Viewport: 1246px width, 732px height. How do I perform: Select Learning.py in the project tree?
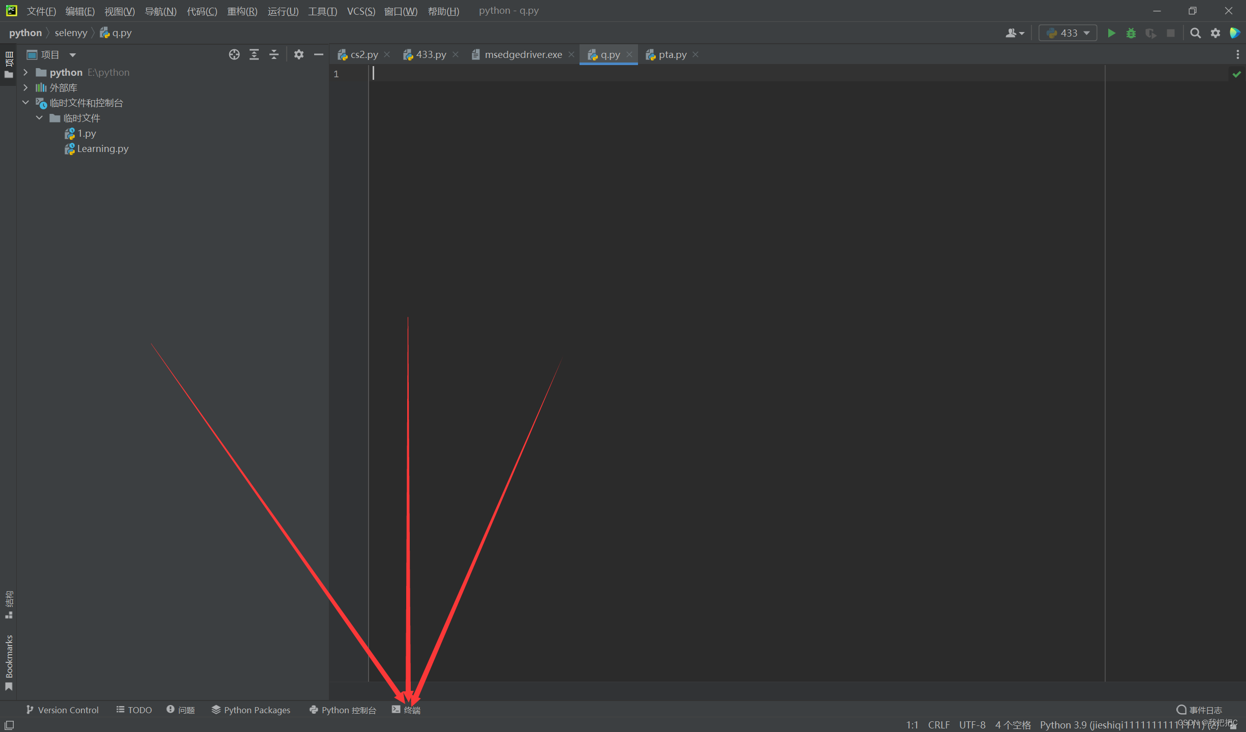pos(97,149)
